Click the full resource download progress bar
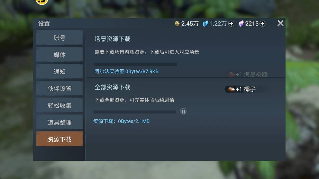This screenshot has height=179, width=319. pyautogui.click(x=135, y=112)
